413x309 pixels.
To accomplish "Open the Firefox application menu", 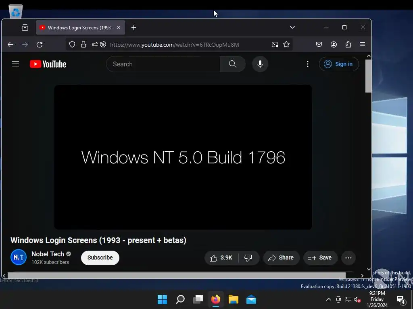I will (x=363, y=44).
